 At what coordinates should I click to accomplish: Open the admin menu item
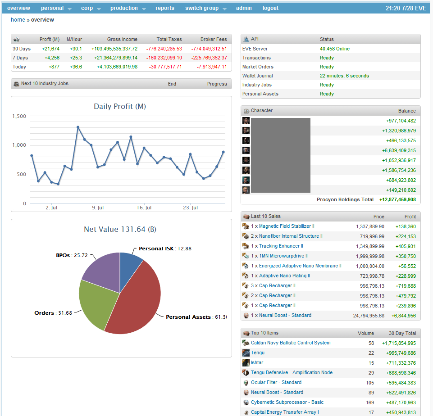(x=244, y=8)
